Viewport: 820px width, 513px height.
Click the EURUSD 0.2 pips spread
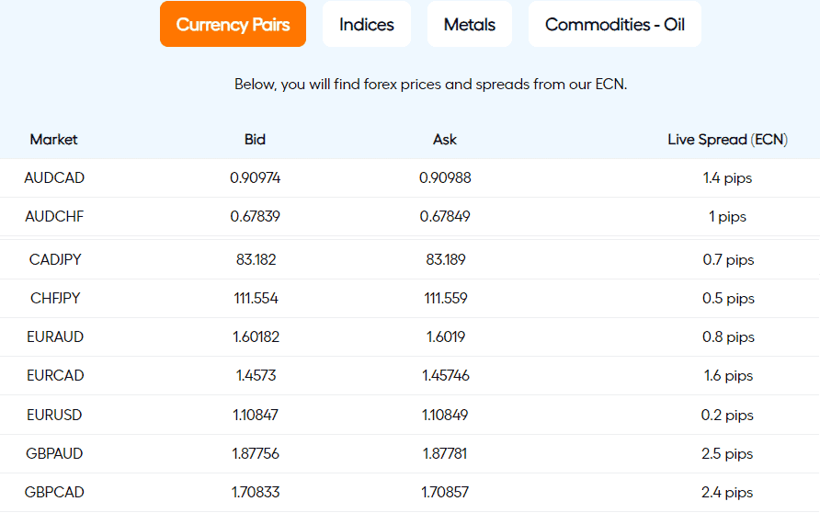coord(727,416)
